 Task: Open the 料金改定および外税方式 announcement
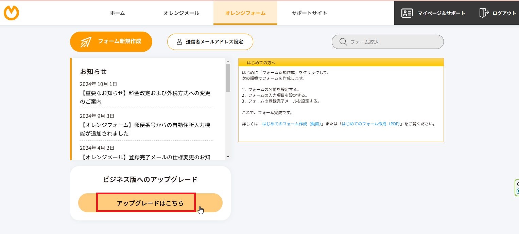145,97
